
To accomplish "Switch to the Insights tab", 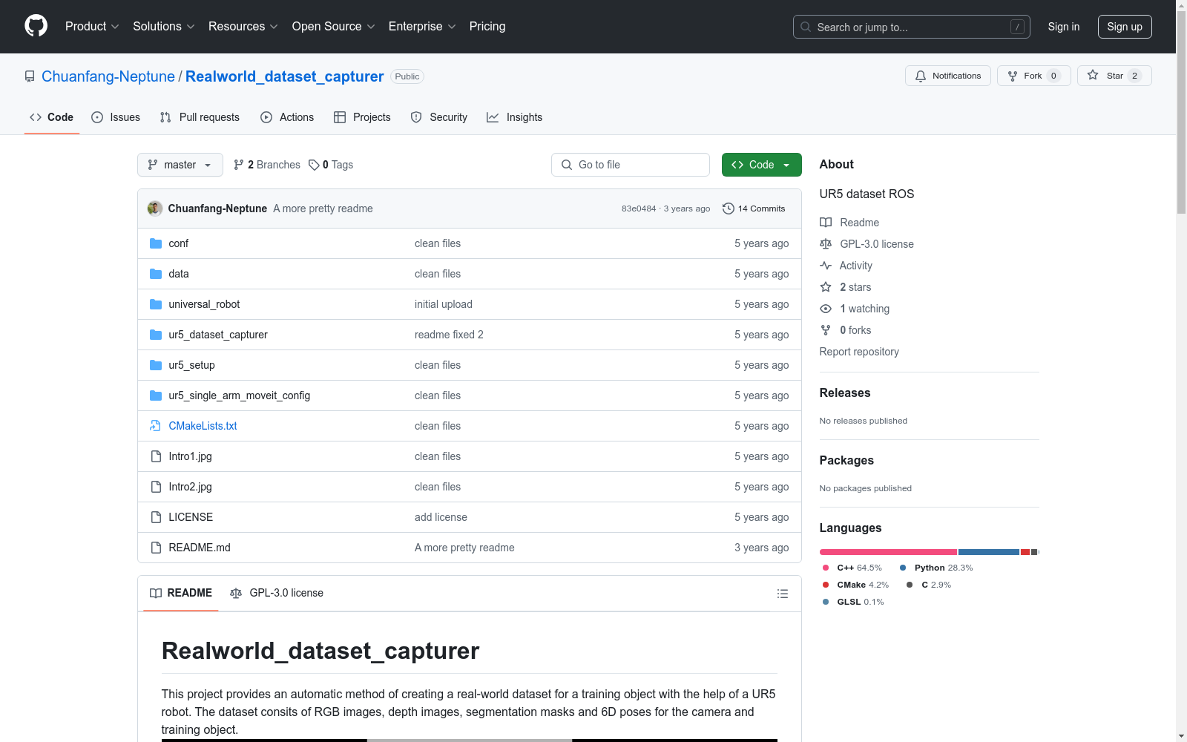I will (515, 117).
